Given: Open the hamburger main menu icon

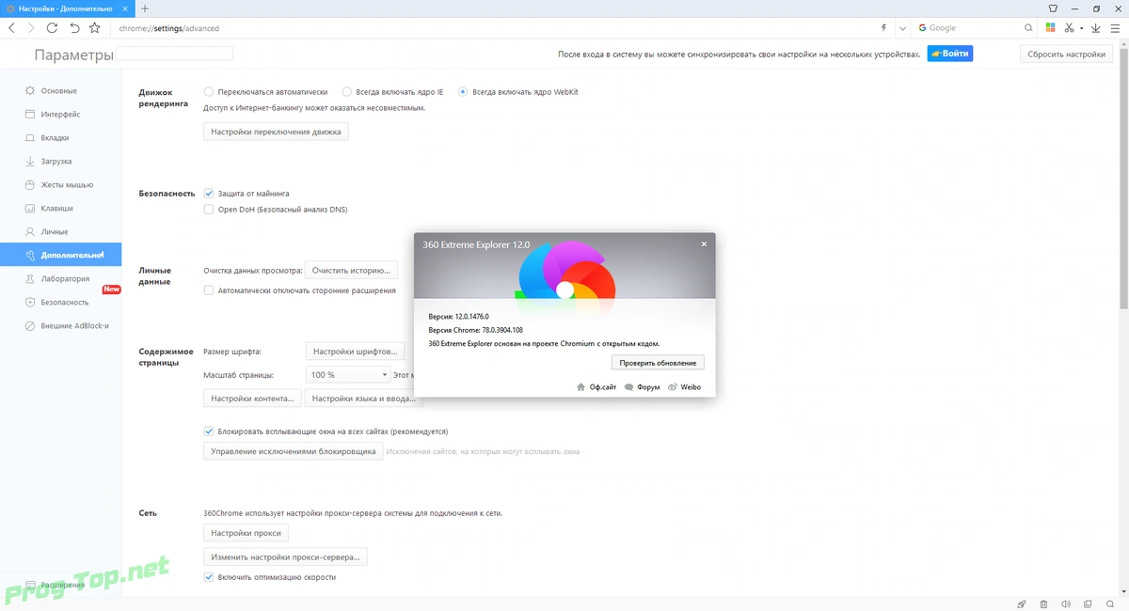Looking at the screenshot, I should coord(1117,28).
